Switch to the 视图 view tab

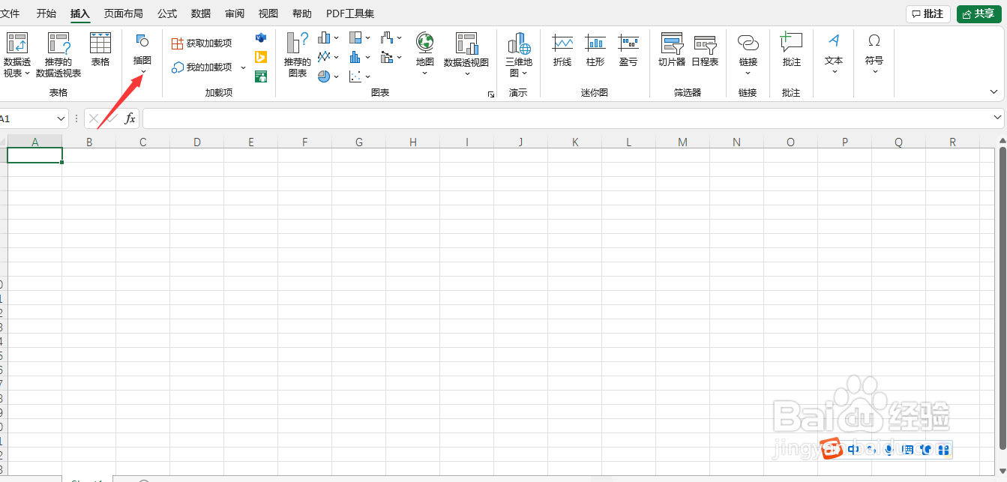[x=268, y=13]
